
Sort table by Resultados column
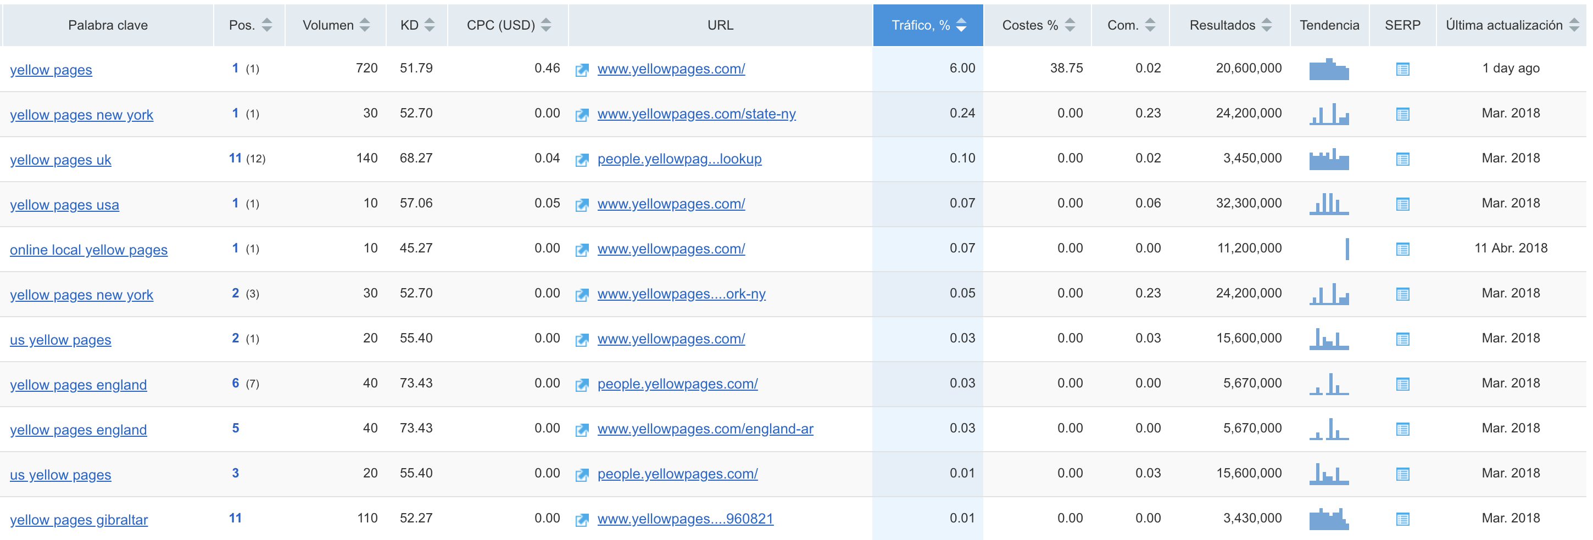[1266, 25]
